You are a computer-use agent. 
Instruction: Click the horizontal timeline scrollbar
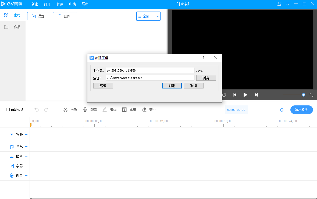click(x=173, y=198)
